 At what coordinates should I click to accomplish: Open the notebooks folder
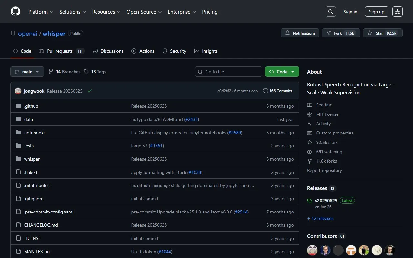click(x=35, y=133)
